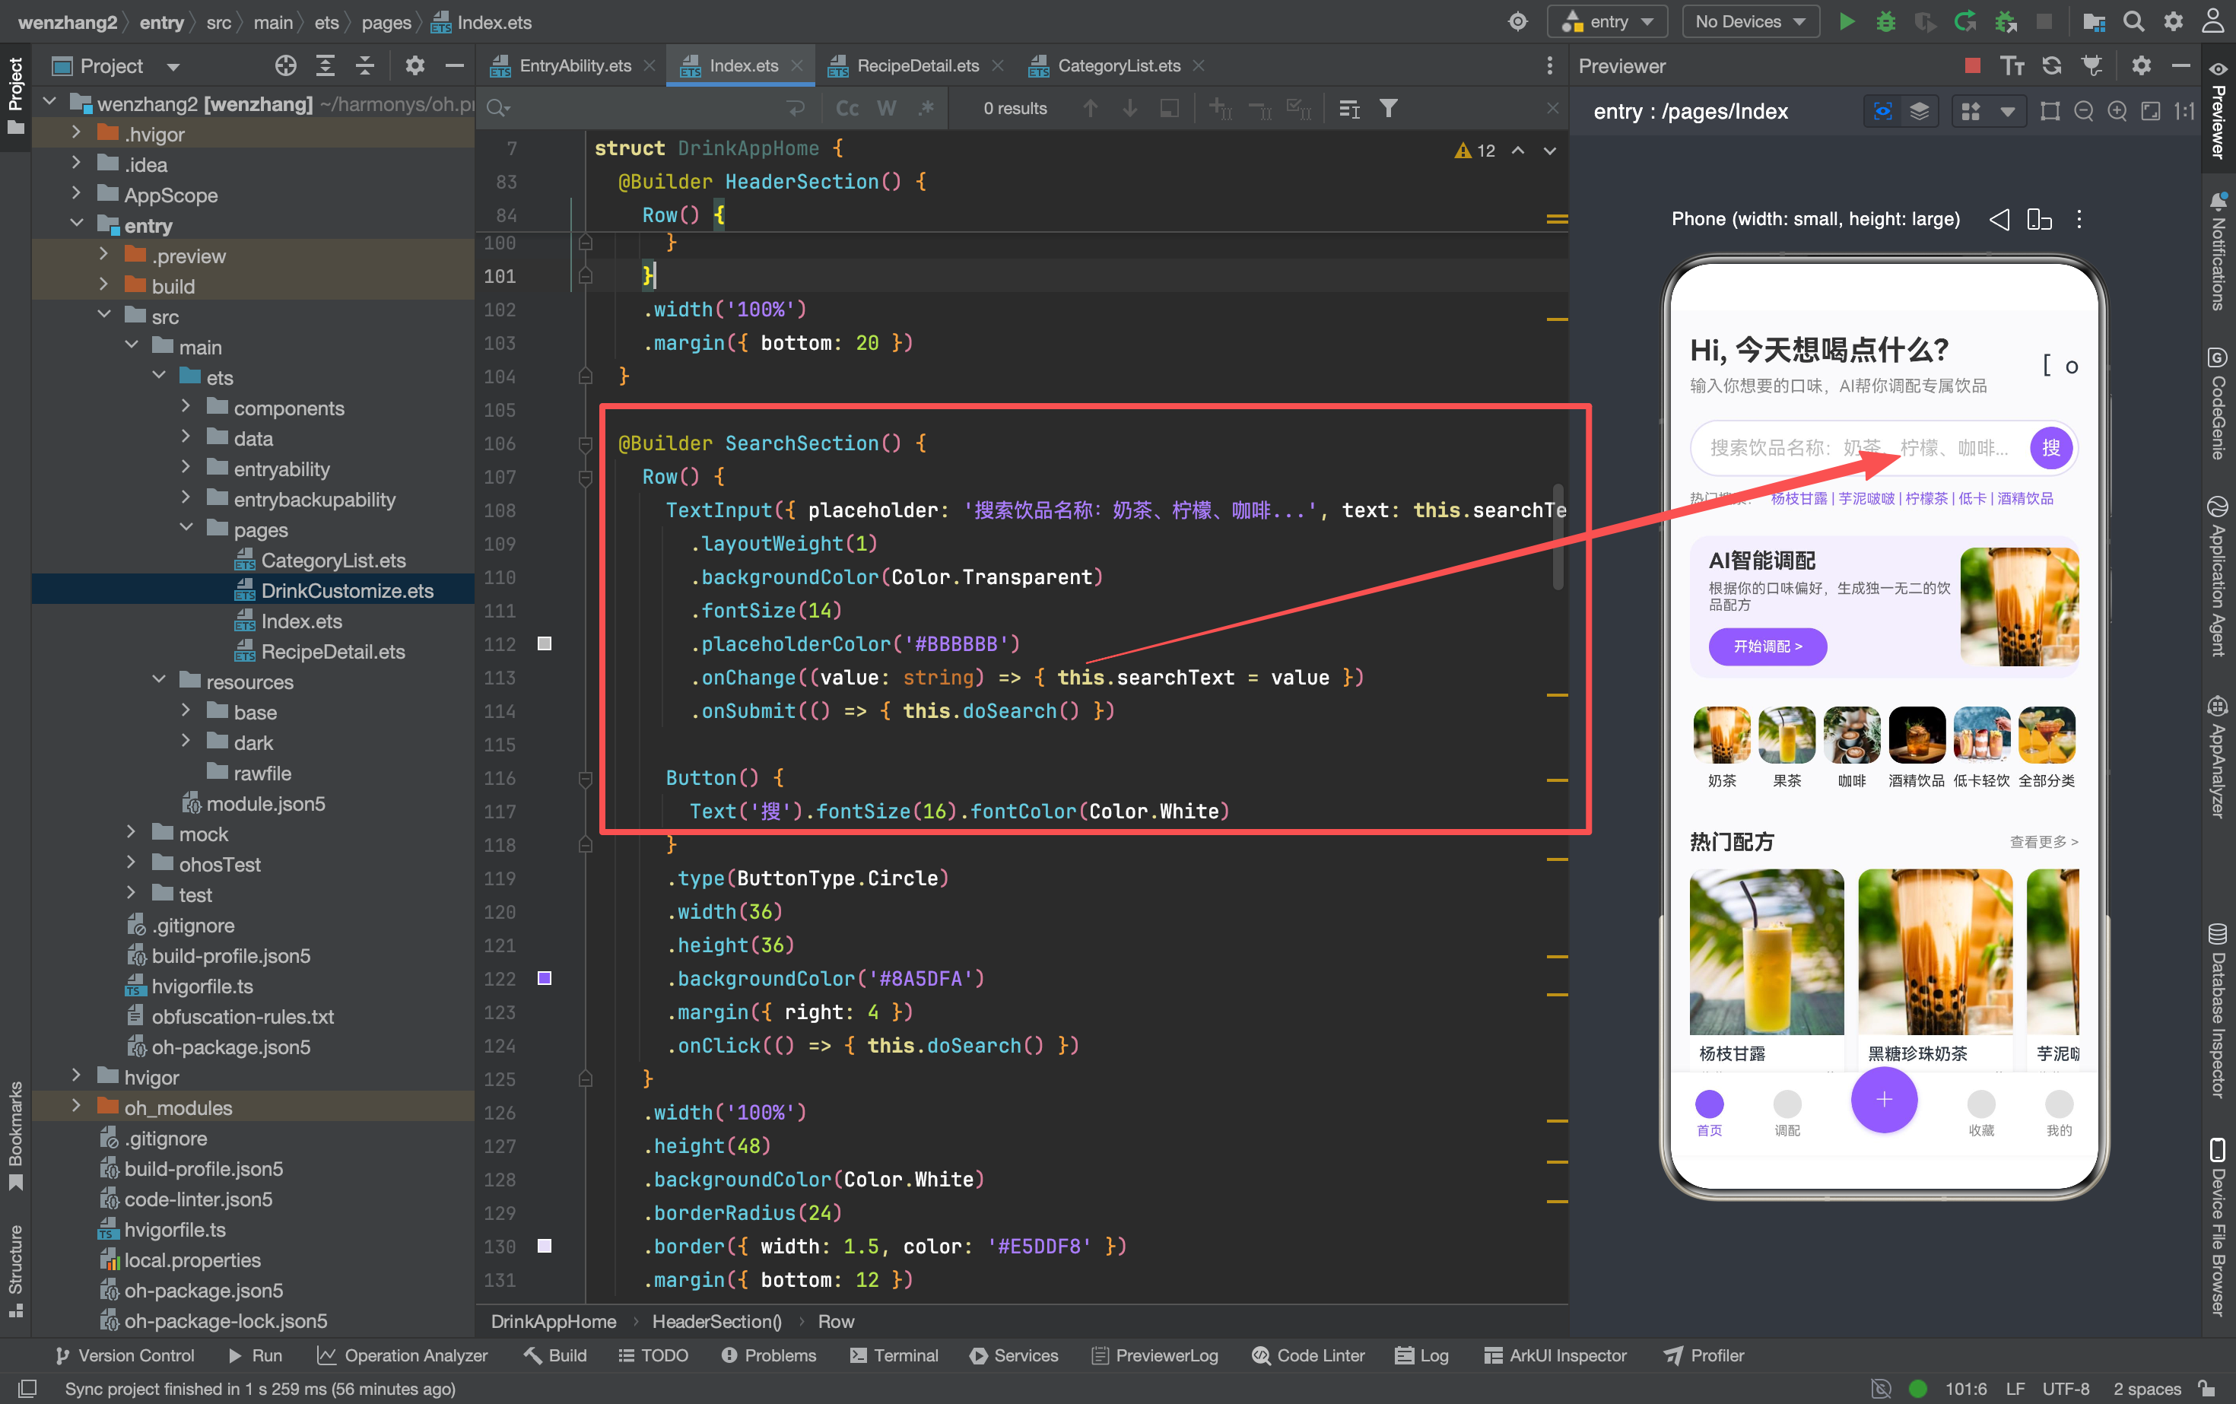The image size is (2236, 1404).
Task: Collapse the entry module folder
Action: (x=76, y=224)
